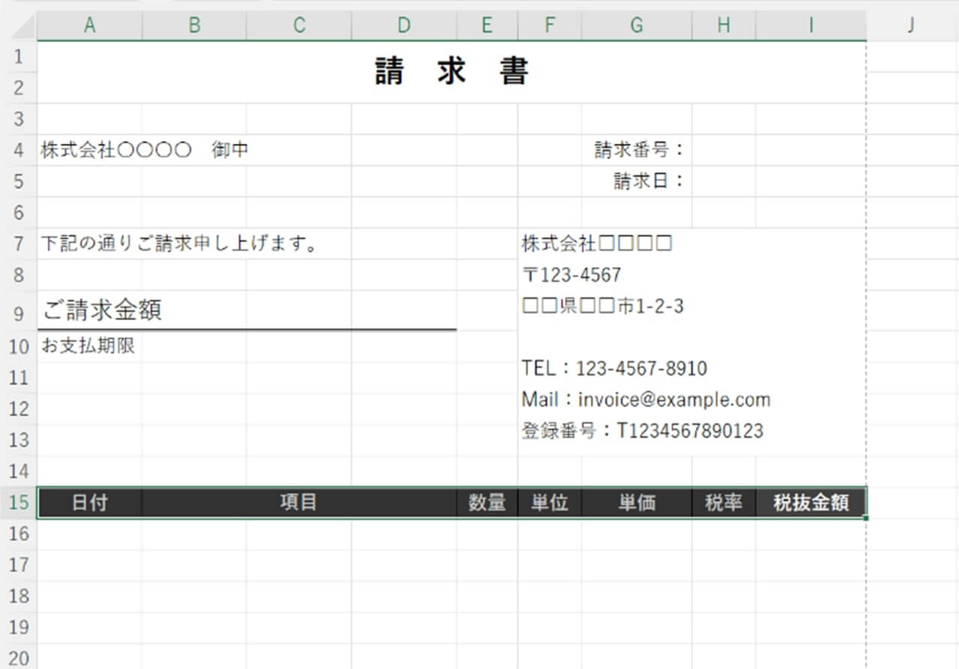Select the お支払期限 cell
Viewport: 959px width, 669px height.
[x=89, y=346]
